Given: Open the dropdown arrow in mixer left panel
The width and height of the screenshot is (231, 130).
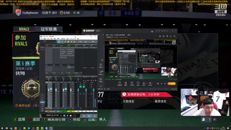Looking at the screenshot, I should (44, 47).
